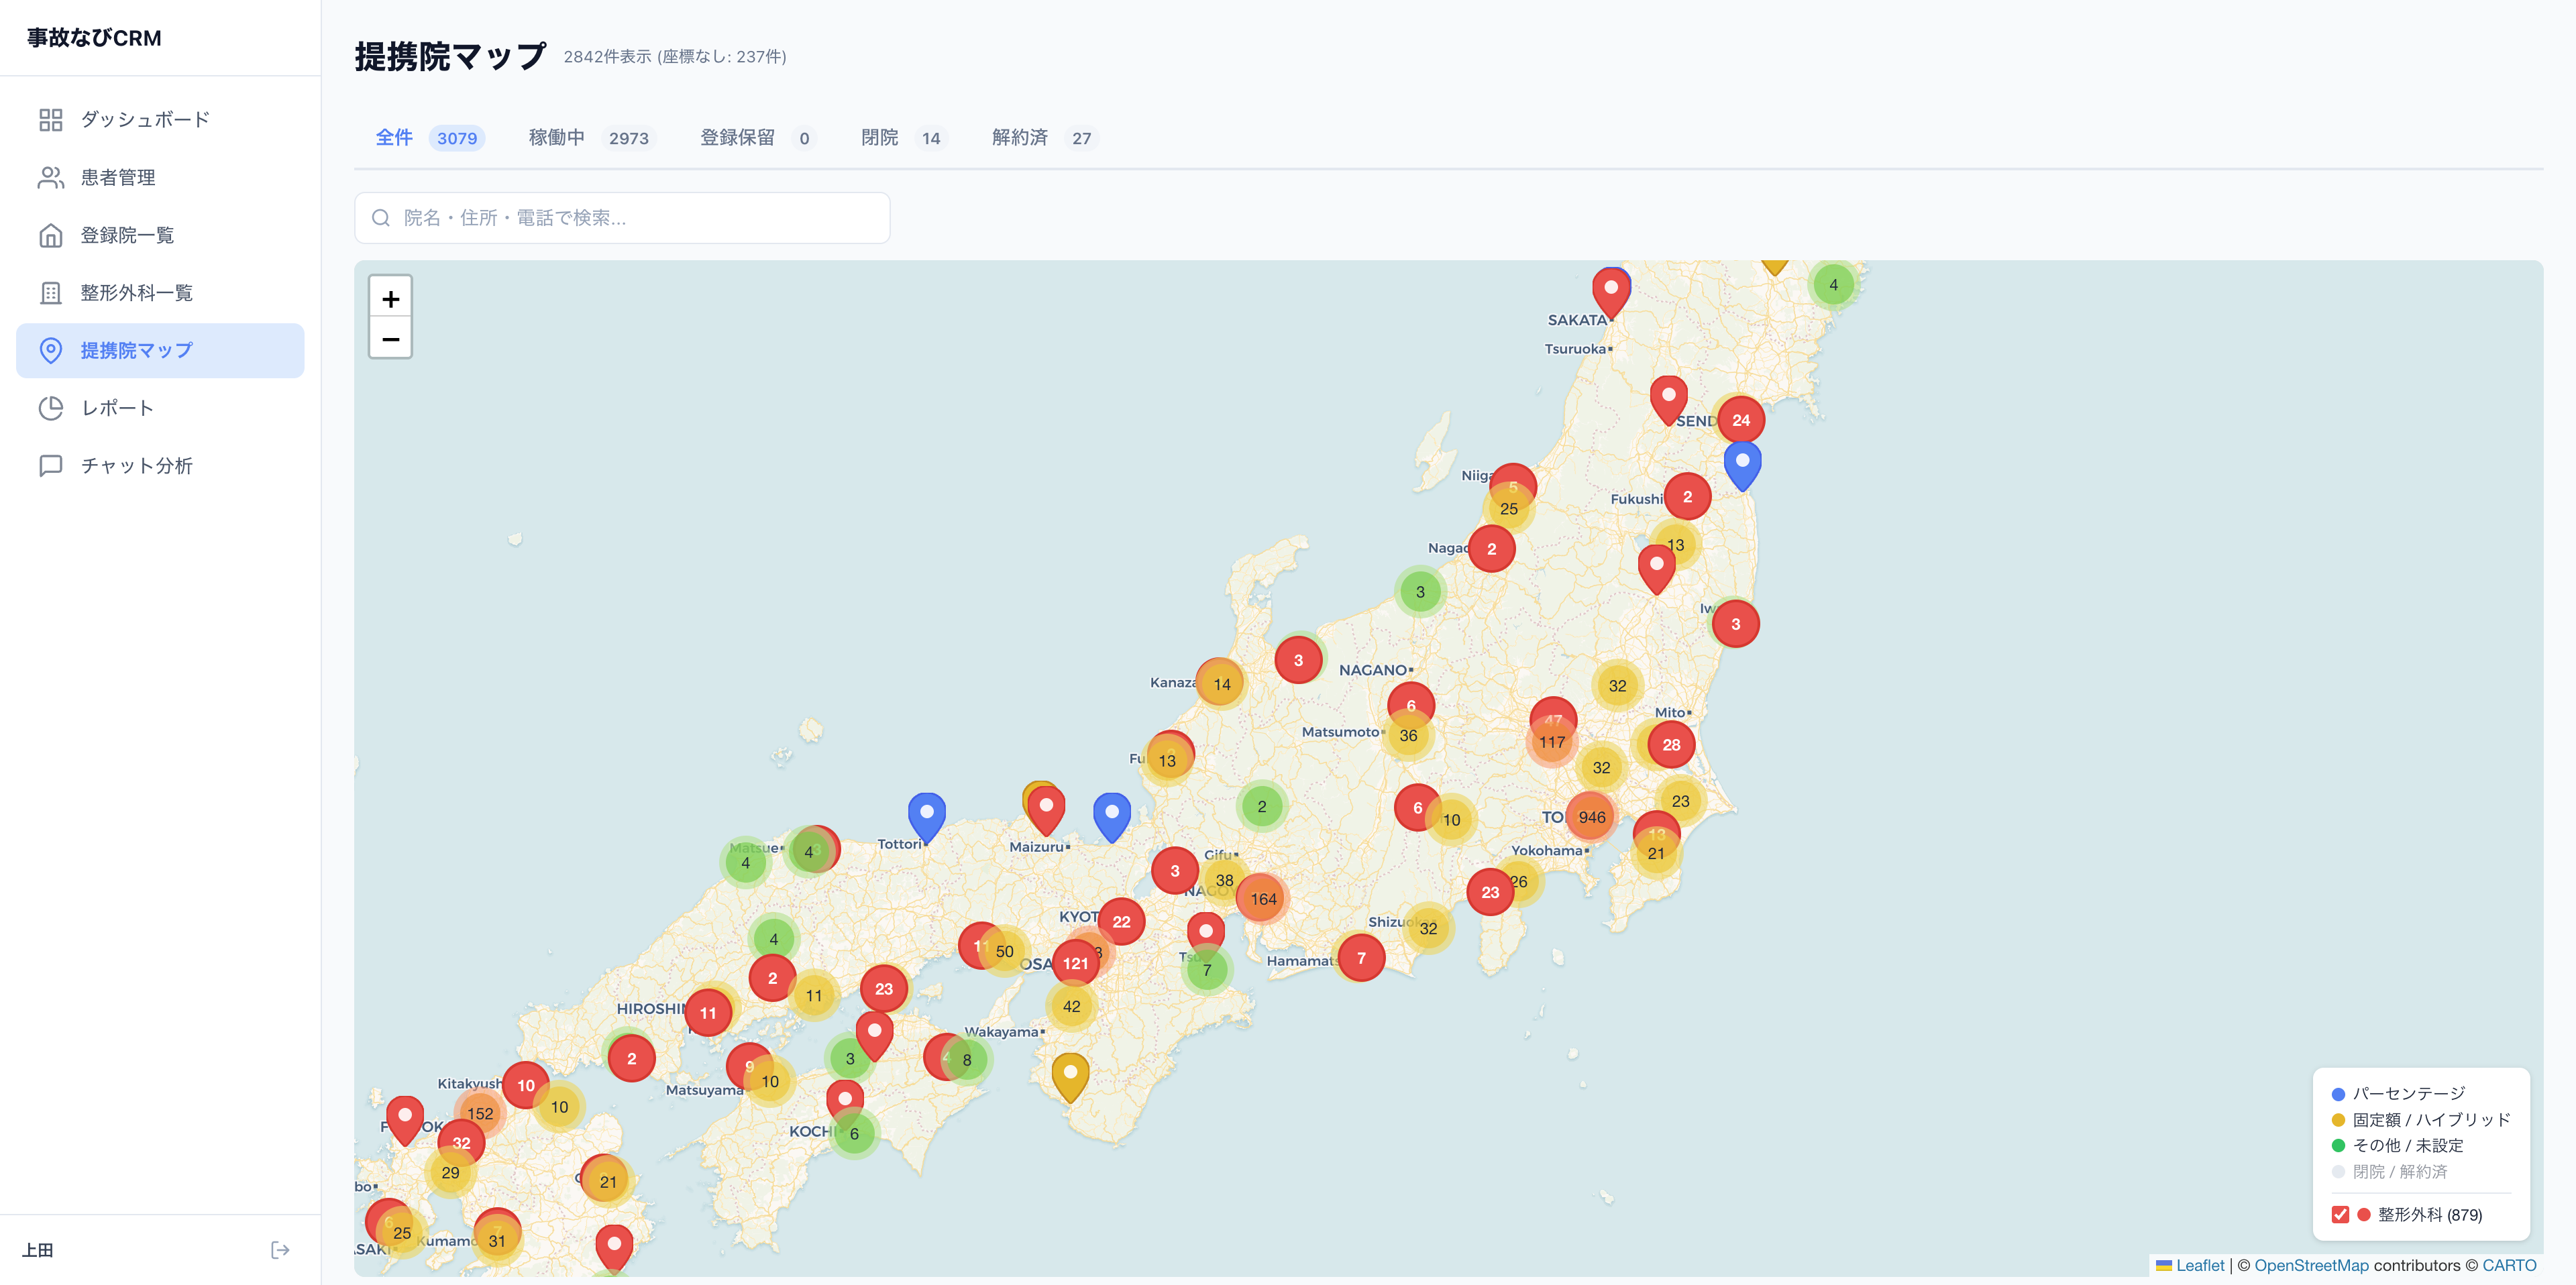The width and height of the screenshot is (2576, 1285).
Task: Uncheck the 整形外科 (879) layer checkbox
Action: pos(2340,1214)
